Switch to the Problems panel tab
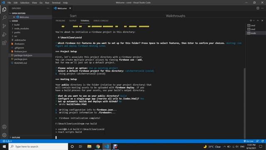This screenshot has width=266, height=150. tap(60, 21)
